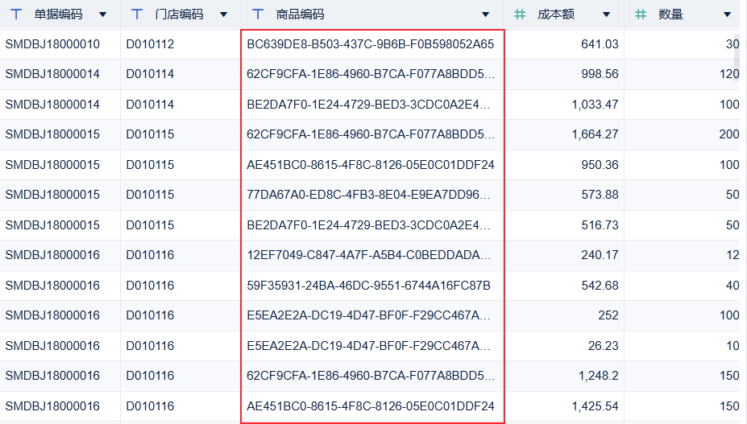
Task: Click text type icon of 门店编码 column
Action: pyautogui.click(x=137, y=14)
